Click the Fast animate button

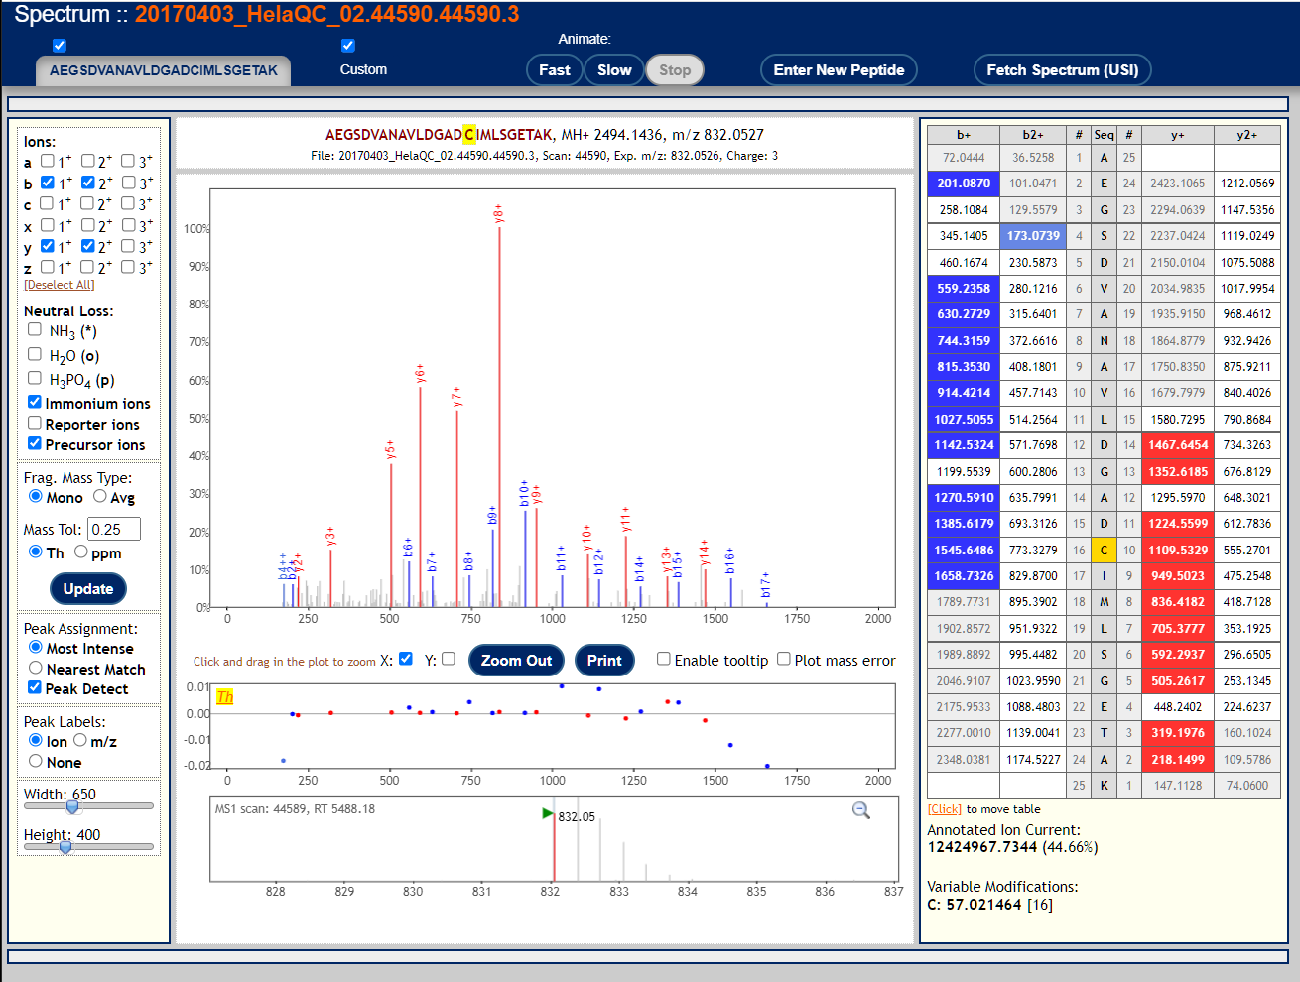tap(555, 70)
